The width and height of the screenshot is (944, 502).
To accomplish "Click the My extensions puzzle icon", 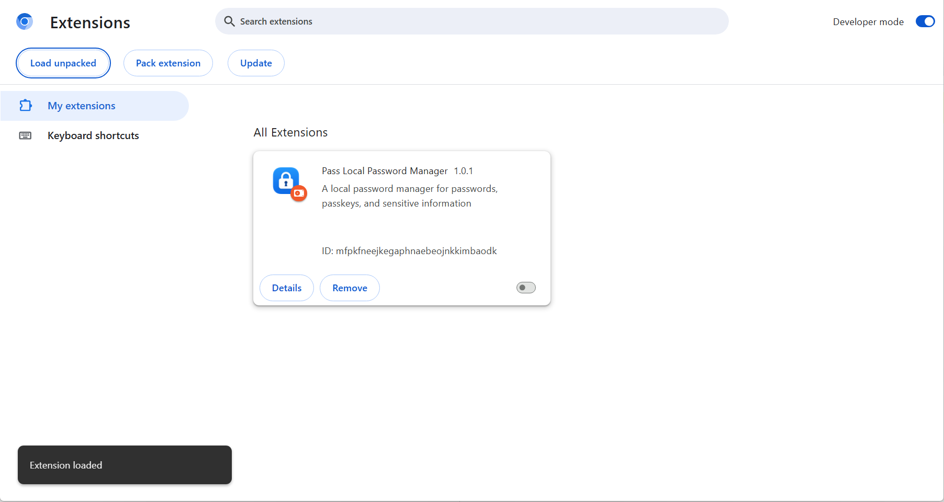I will coord(26,106).
